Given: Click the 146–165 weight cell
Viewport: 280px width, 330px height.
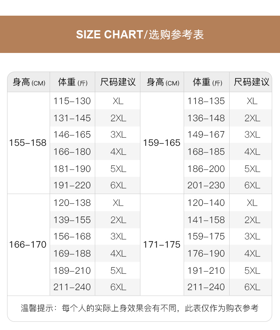Looking at the screenshot, I should pos(72,135).
